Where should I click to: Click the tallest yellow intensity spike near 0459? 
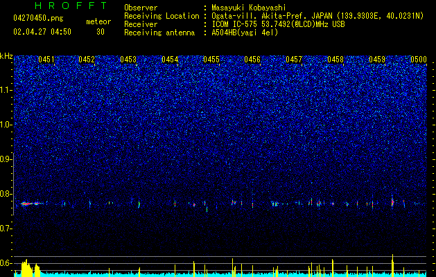click(x=392, y=265)
